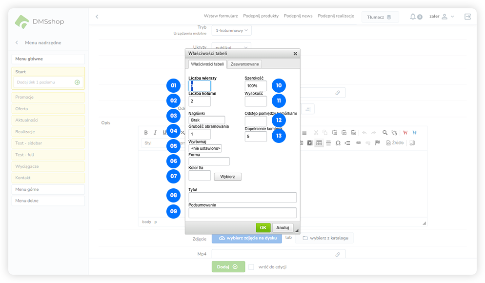Click the Źródło source button

click(x=395, y=143)
